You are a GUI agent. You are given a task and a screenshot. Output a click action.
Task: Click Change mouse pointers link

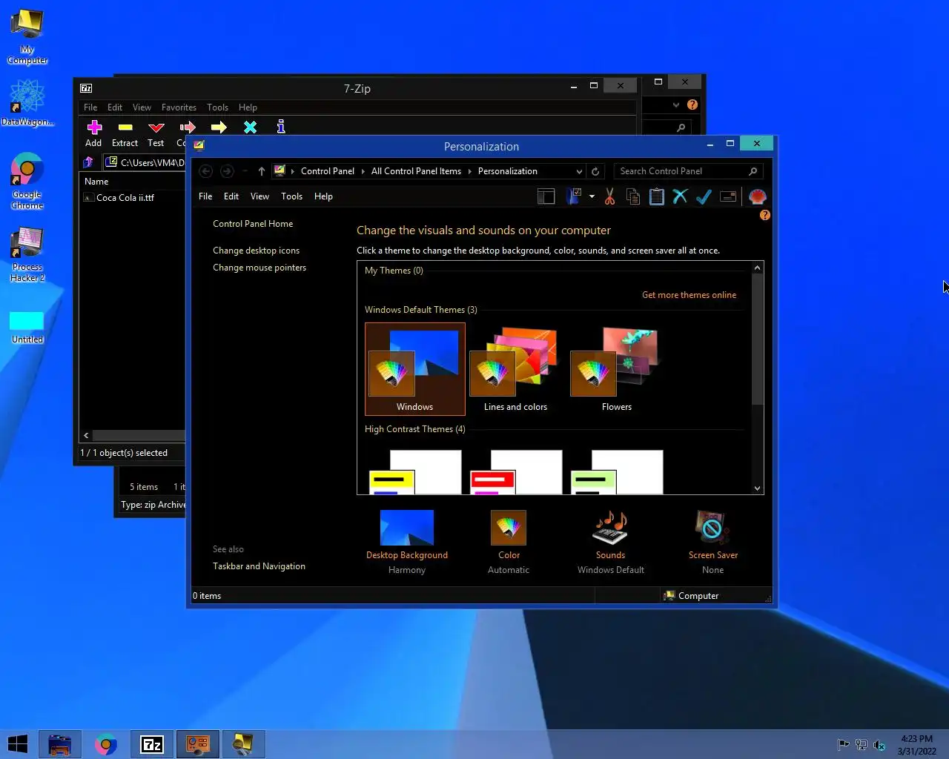(259, 268)
